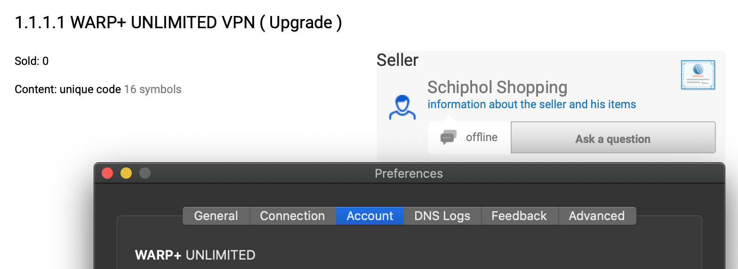Select the Account tab
This screenshot has height=269, width=738.
click(x=369, y=216)
